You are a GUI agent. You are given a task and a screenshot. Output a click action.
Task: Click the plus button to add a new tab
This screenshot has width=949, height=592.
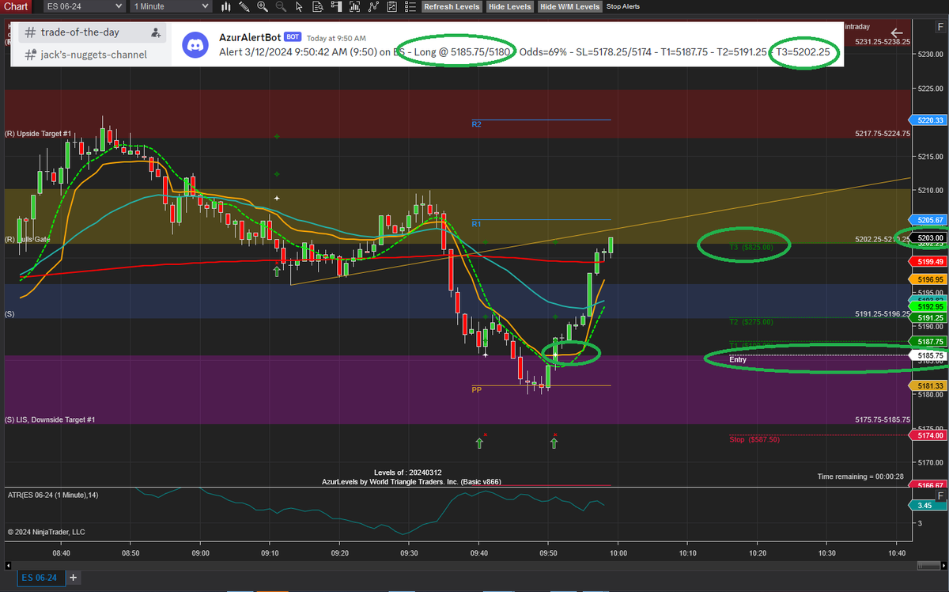74,578
